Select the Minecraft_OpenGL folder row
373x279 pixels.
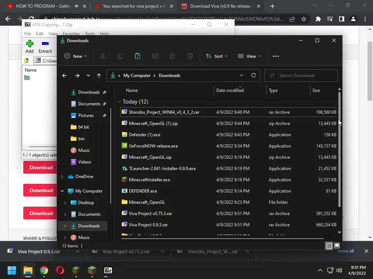pyautogui.click(x=228, y=202)
